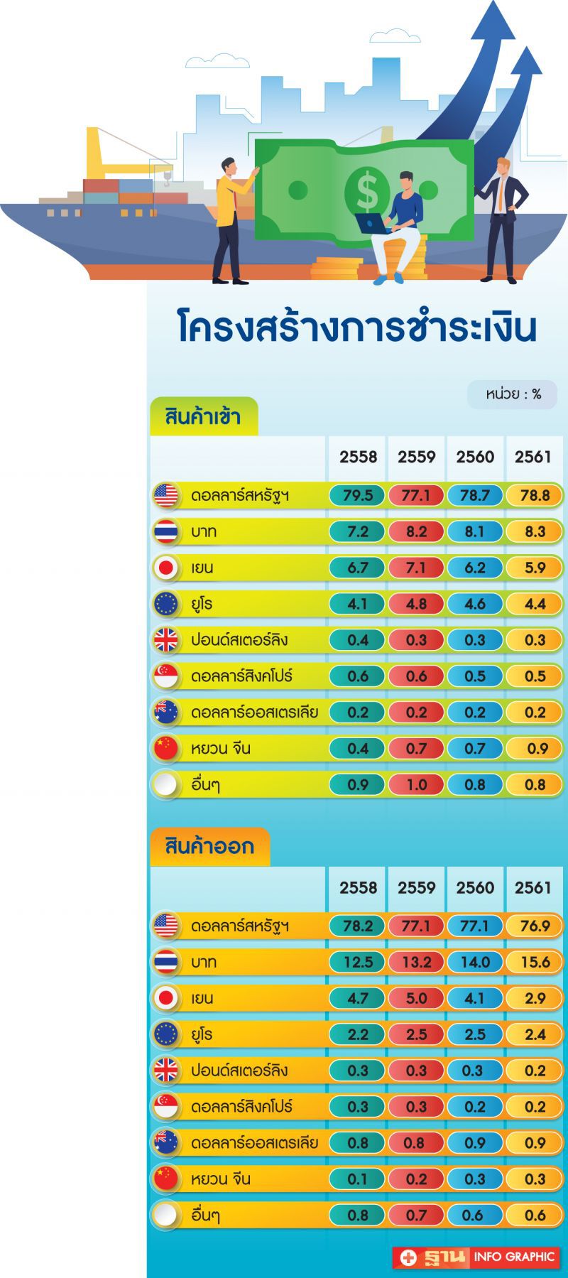This screenshot has height=1278, width=568.
Task: Click the value 4.8 in the import ยูโร row
Action: tap(416, 604)
